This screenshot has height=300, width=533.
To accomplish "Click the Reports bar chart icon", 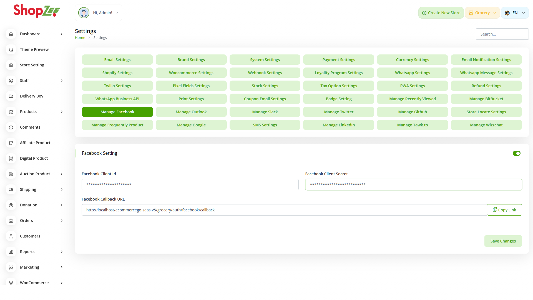I will coord(11,252).
